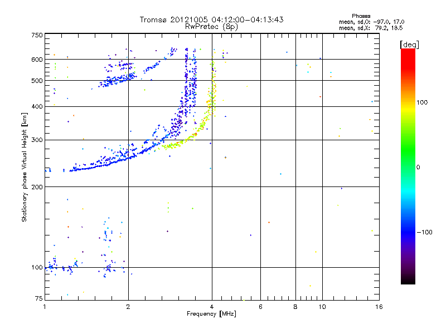Click the y-axis tick label '75'
The height and width of the screenshot is (334, 446).
[38, 298]
